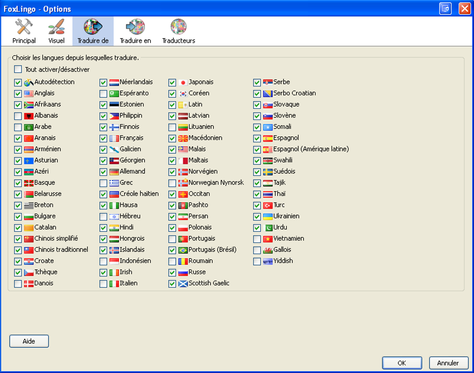474x373 pixels.
Task: Click the Français flag icon
Action: pos(114,138)
